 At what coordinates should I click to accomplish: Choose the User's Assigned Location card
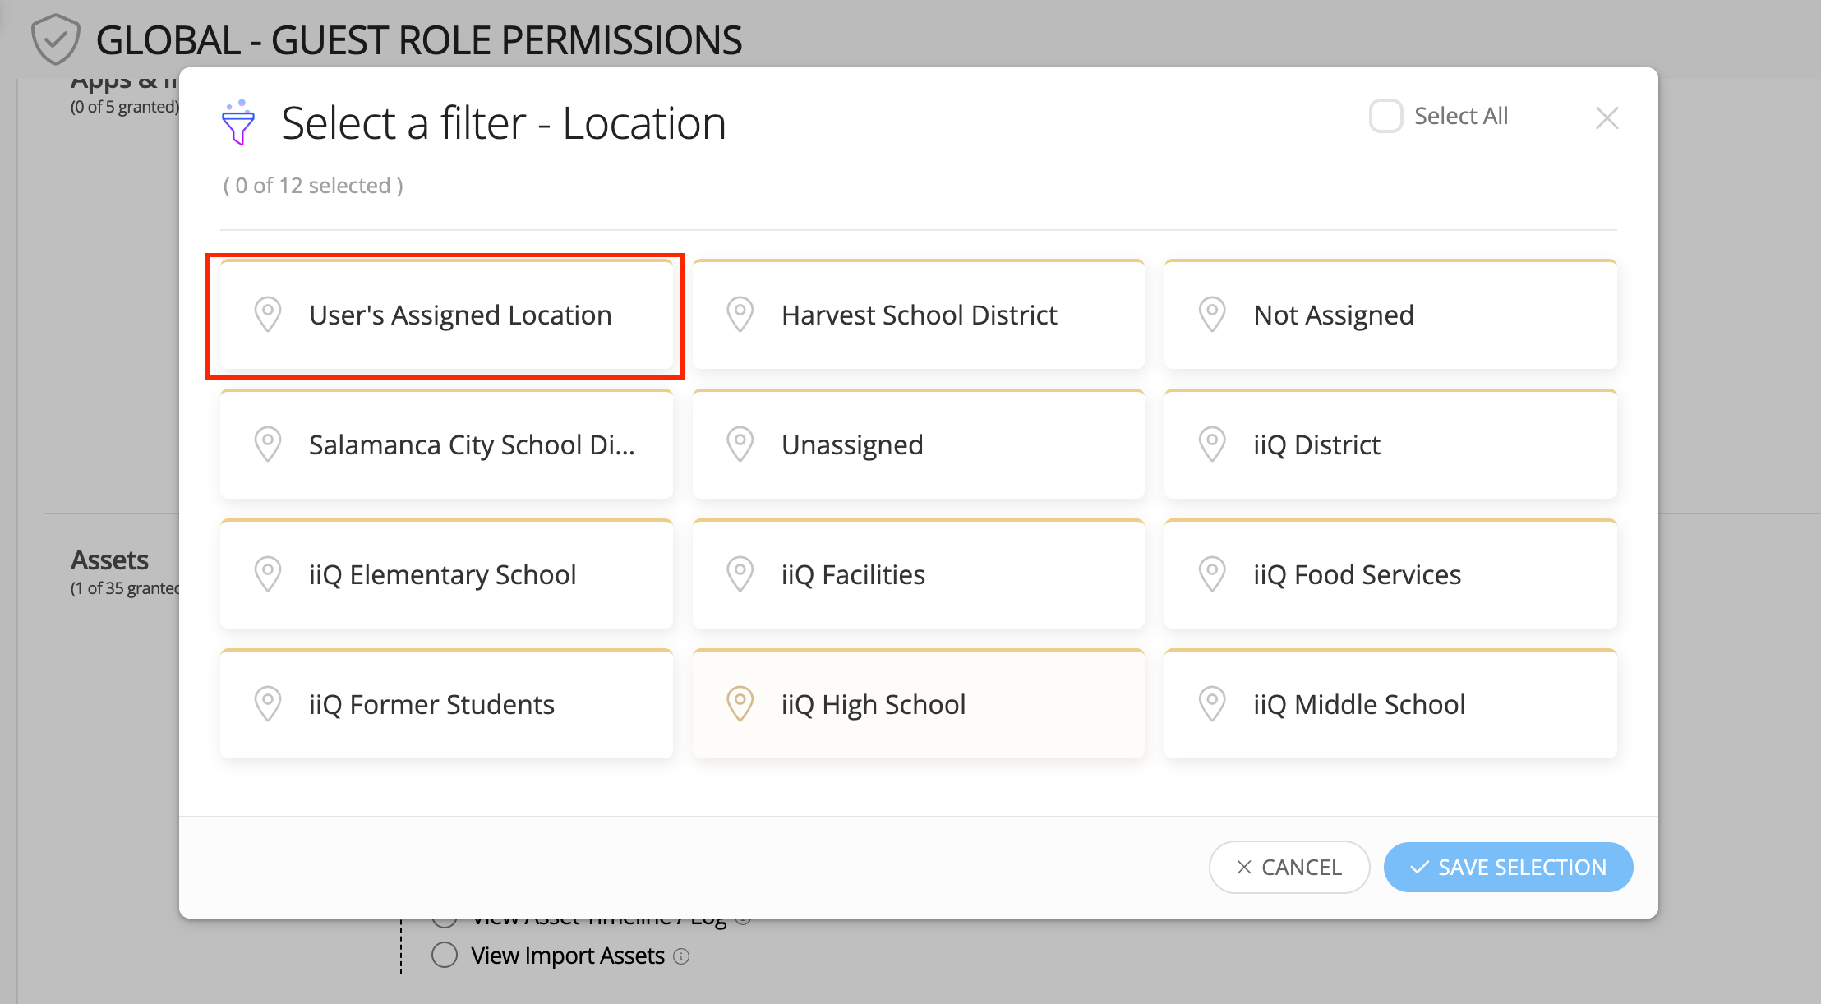446,315
